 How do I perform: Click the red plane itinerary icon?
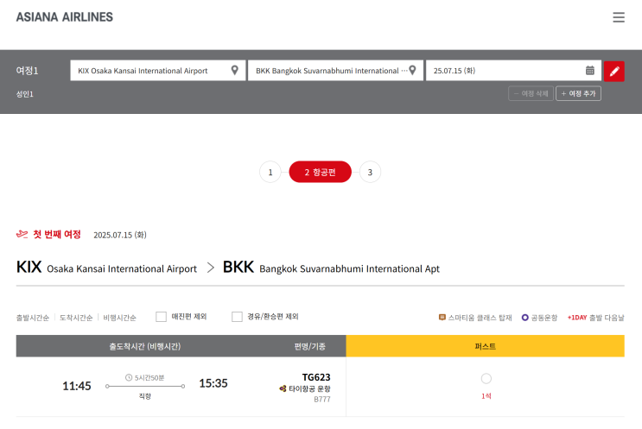tap(22, 234)
